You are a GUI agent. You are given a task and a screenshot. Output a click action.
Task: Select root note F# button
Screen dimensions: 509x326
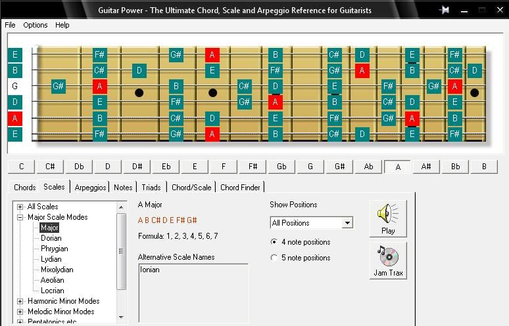point(253,167)
